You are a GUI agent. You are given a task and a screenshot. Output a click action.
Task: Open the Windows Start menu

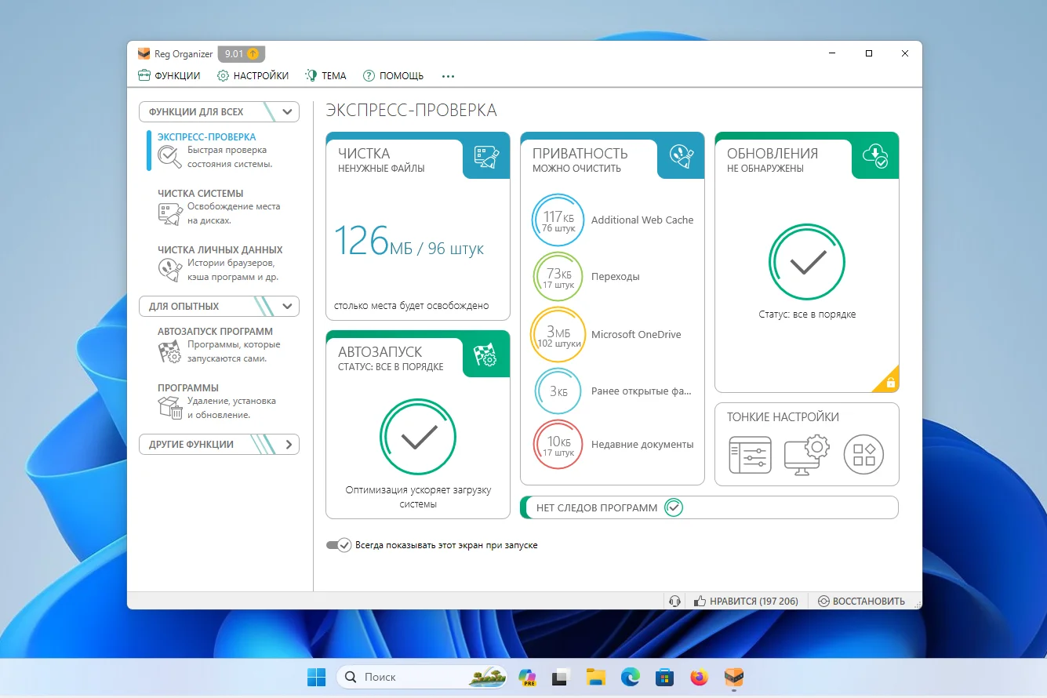tap(317, 677)
